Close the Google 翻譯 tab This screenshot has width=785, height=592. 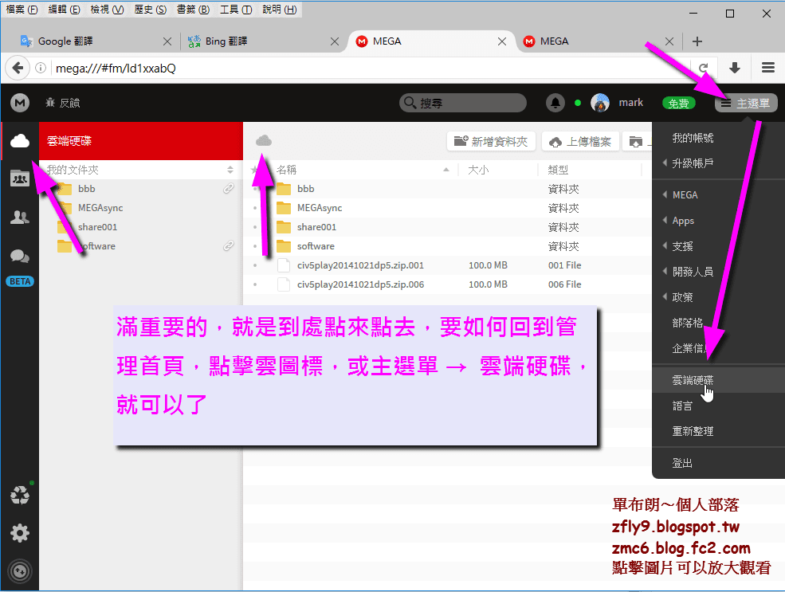167,41
